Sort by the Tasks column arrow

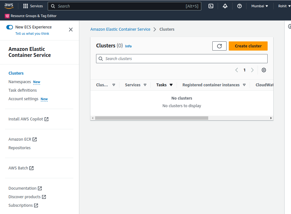tap(171, 85)
